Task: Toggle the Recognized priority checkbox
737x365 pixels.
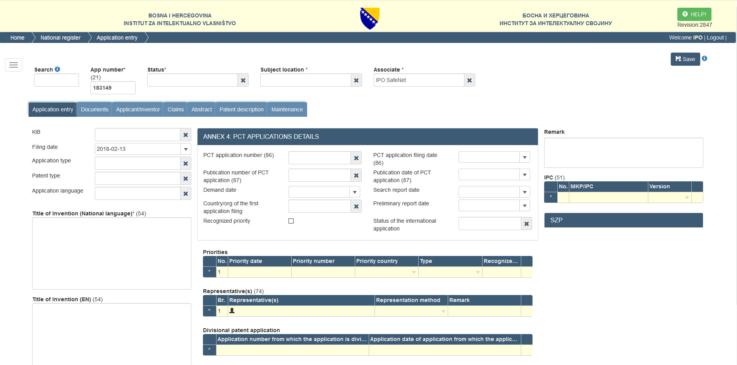Action: [291, 221]
